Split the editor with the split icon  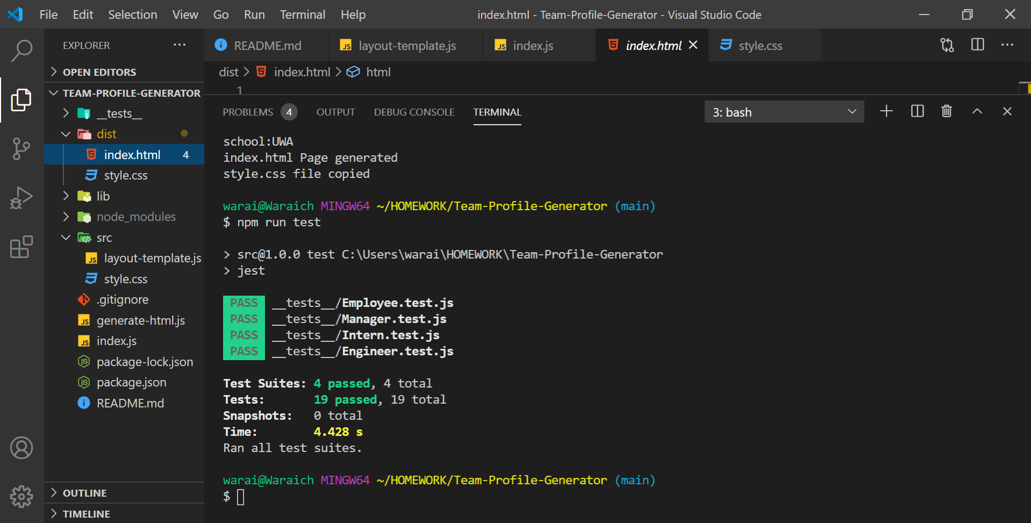[x=977, y=45]
